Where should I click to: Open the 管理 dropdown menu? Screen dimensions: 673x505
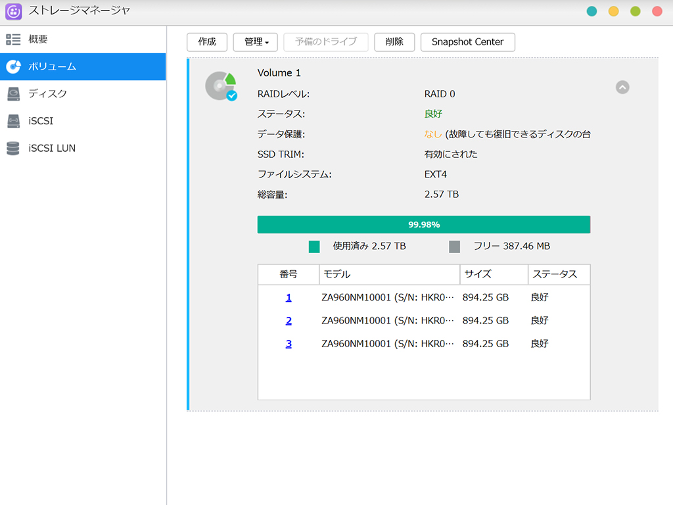tap(256, 42)
